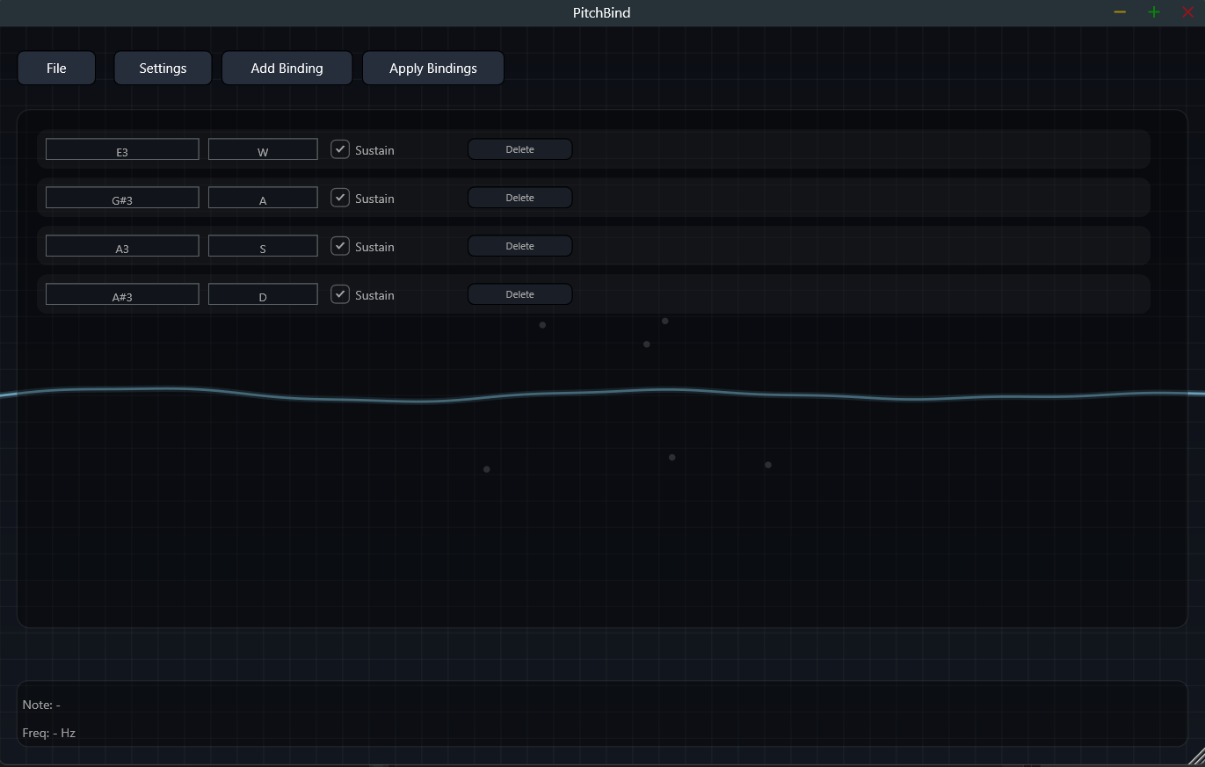Viewport: 1205px width, 767px height.
Task: Uncheck Sustain for the A3 binding
Action: tap(339, 246)
